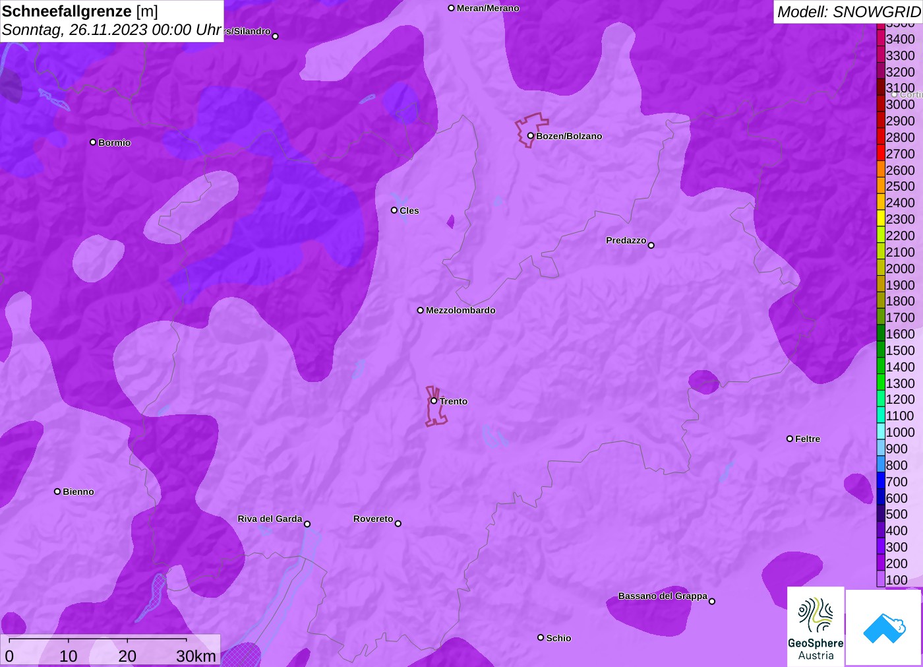Click the Schio town marker
The image size is (923, 667).
pos(541,637)
